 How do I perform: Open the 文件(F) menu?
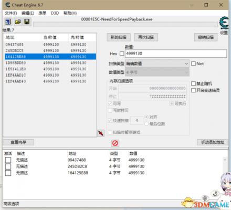10,13
